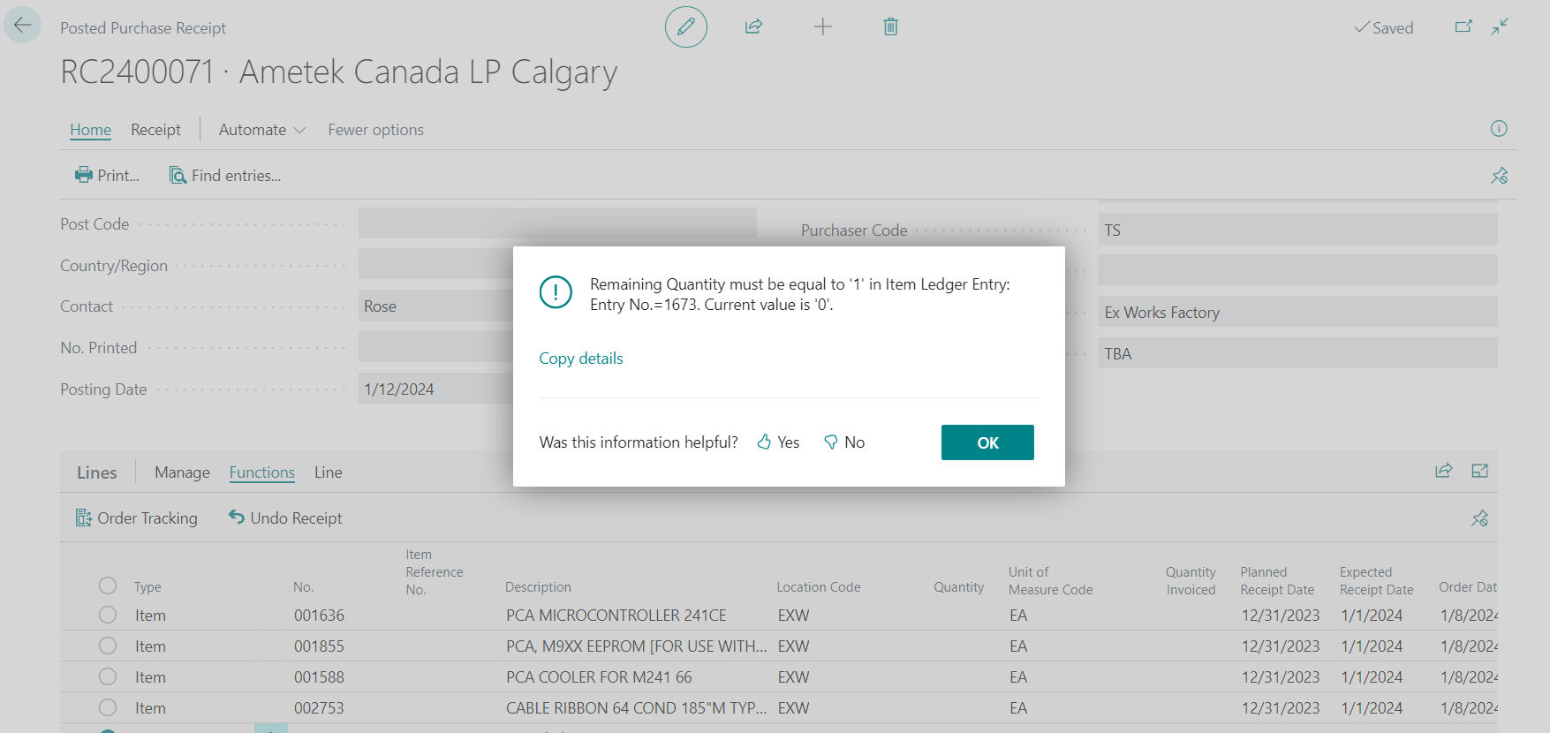Viewport: 1550px width, 733px height.
Task: Click thumbs up Yes feedback
Action: pyautogui.click(x=778, y=442)
